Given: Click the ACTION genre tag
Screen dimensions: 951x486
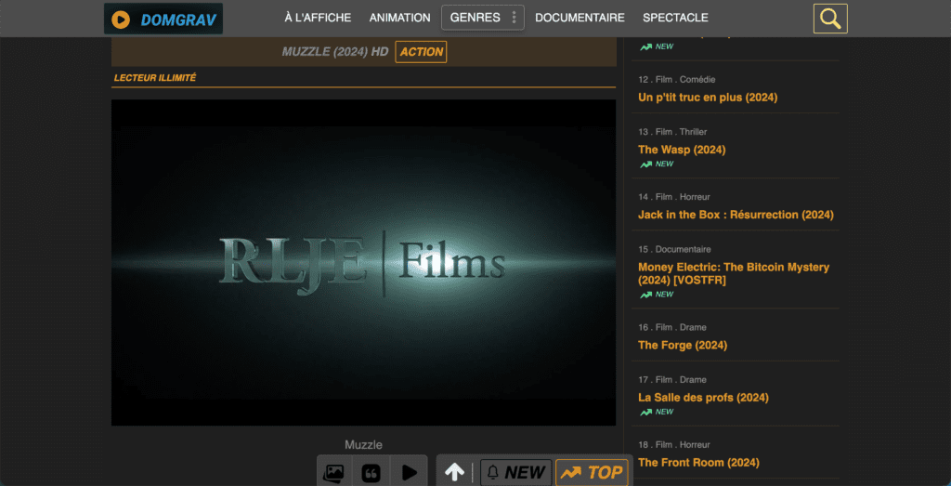Looking at the screenshot, I should click(x=421, y=52).
